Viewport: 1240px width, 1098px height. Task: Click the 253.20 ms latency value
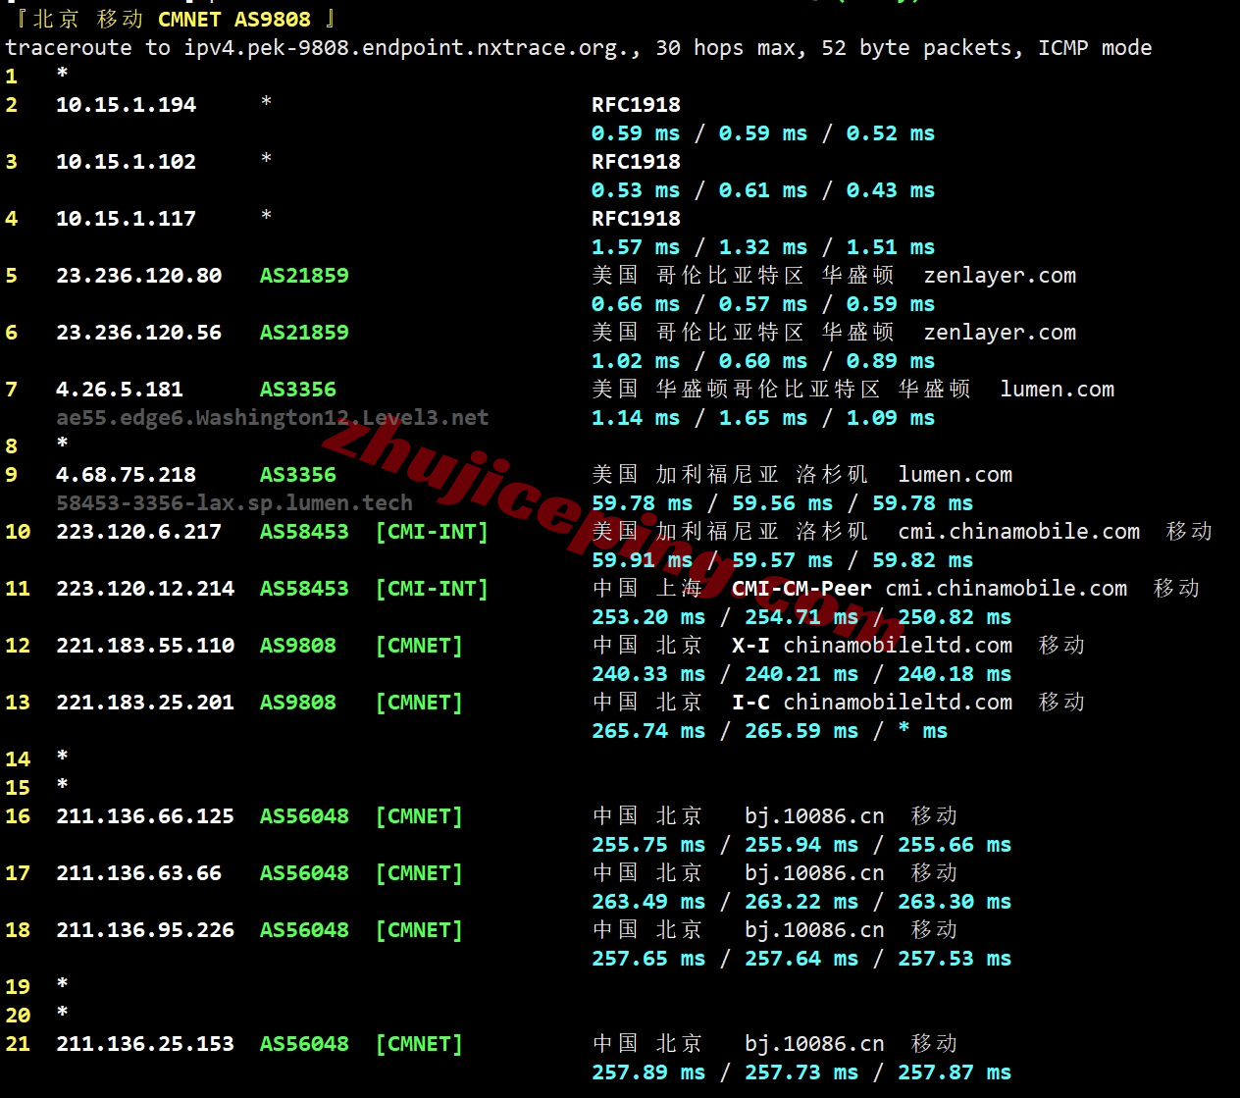click(647, 617)
